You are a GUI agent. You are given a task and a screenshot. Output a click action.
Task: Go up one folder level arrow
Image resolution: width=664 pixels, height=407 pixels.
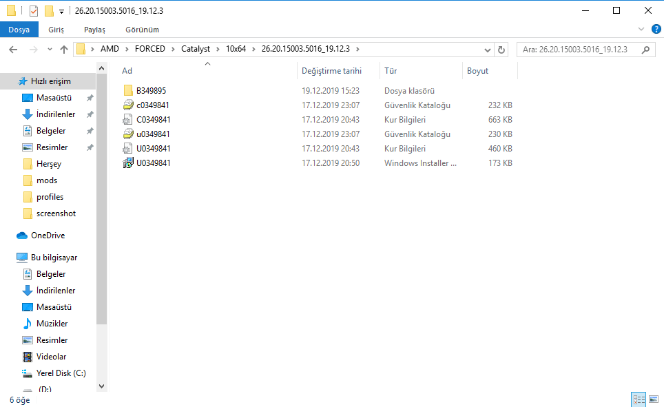coord(64,50)
